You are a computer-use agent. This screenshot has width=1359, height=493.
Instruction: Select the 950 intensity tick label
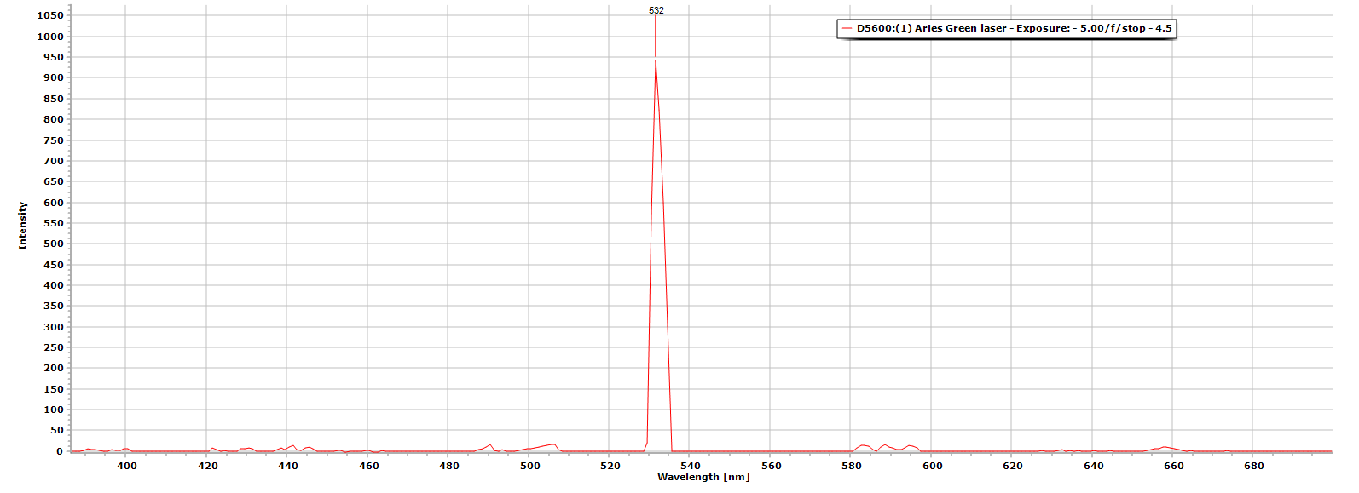tap(54, 57)
